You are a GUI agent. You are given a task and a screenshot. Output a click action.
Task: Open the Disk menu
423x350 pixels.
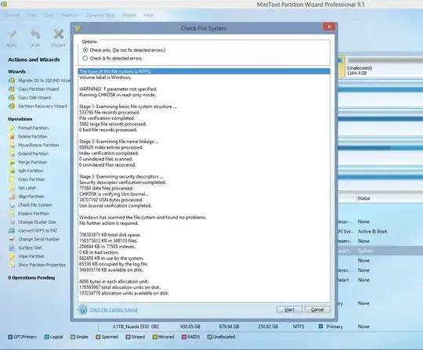pos(49,15)
